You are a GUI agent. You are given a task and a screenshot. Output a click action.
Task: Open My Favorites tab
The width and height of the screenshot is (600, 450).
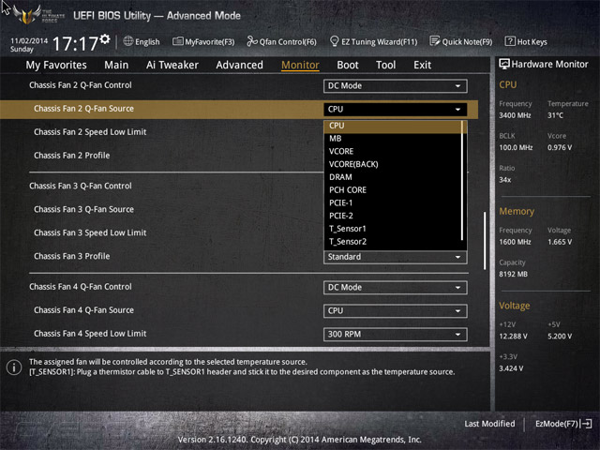point(56,65)
